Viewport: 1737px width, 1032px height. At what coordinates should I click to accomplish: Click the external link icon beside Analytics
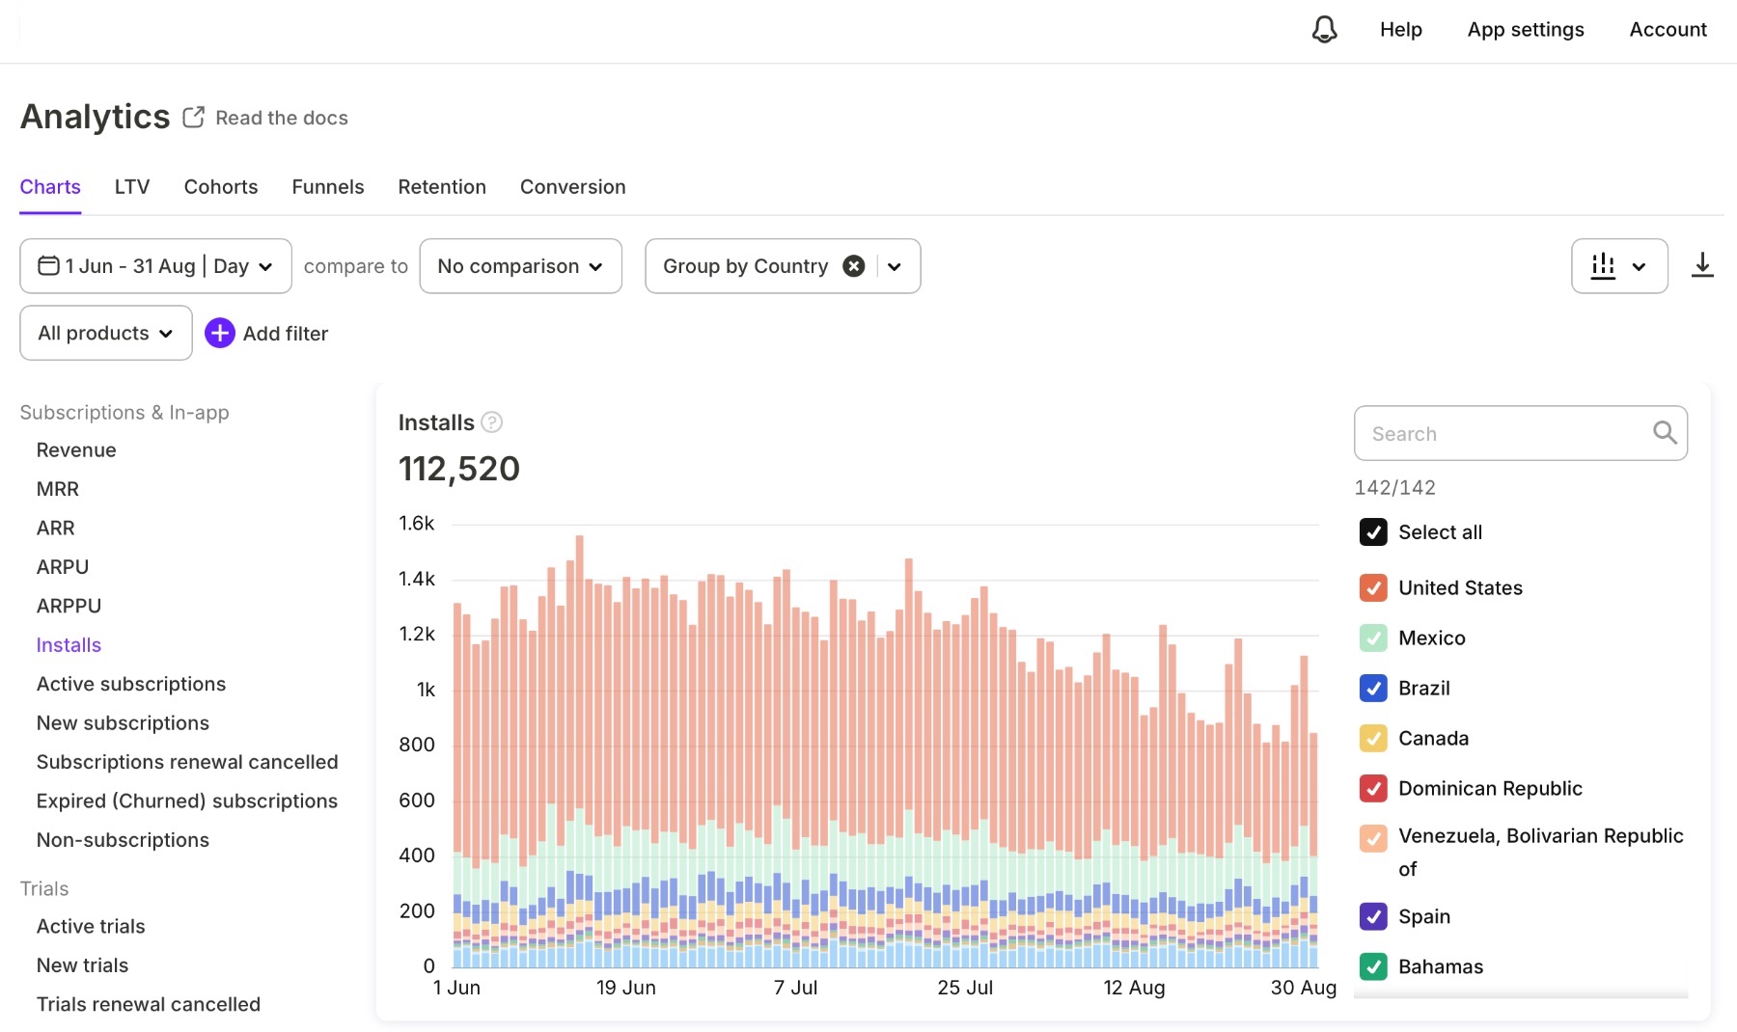click(x=193, y=117)
